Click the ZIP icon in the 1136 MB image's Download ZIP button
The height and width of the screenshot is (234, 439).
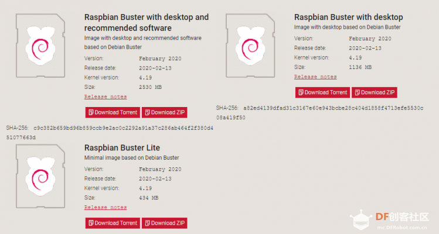coord(358,92)
